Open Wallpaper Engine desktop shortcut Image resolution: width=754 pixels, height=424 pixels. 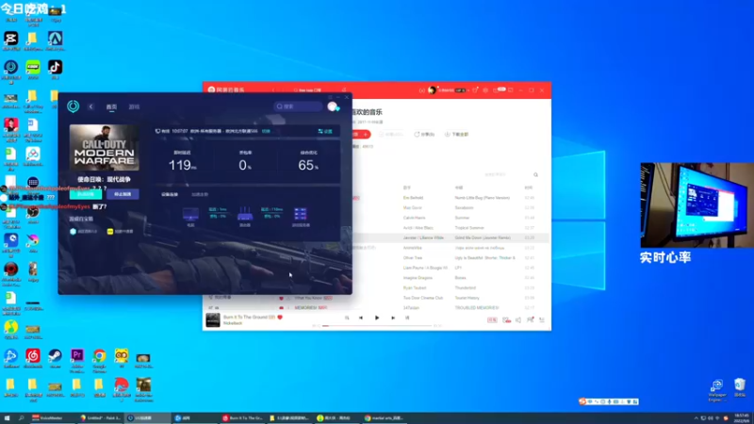[x=717, y=390]
